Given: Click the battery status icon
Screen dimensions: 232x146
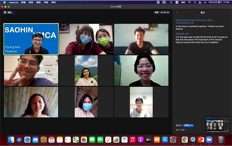Looking at the screenshot, I should tap(183, 2).
